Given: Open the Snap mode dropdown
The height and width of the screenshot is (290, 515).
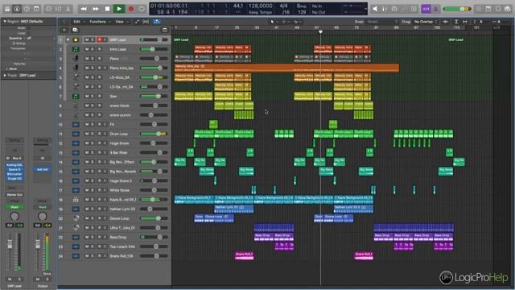Looking at the screenshot, I should (x=381, y=22).
